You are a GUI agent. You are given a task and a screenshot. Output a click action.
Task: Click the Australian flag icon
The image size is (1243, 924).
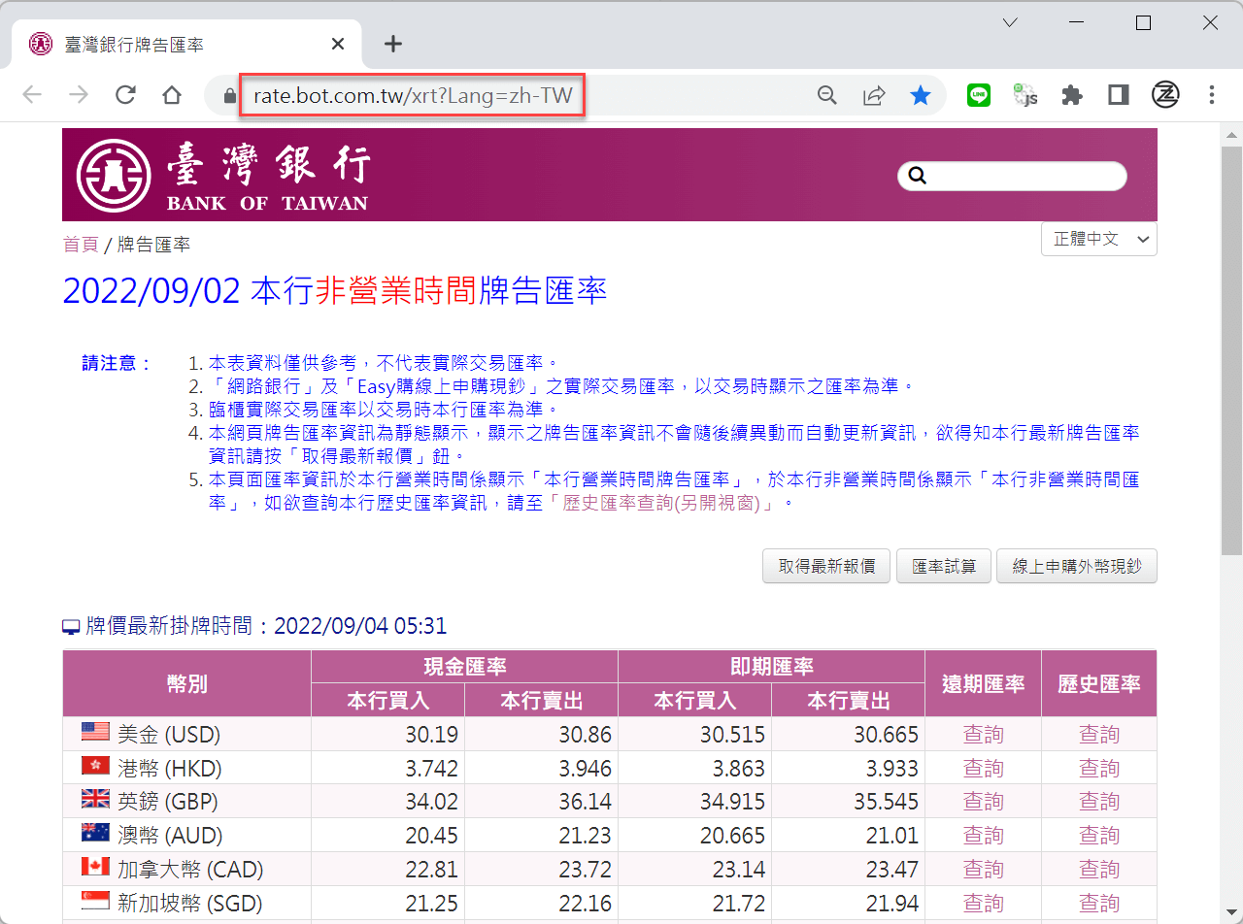(x=95, y=833)
